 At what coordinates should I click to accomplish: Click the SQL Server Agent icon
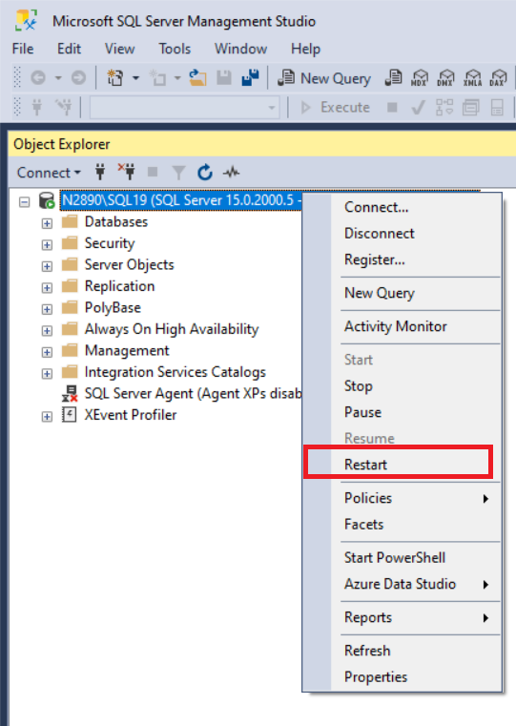pyautogui.click(x=70, y=394)
